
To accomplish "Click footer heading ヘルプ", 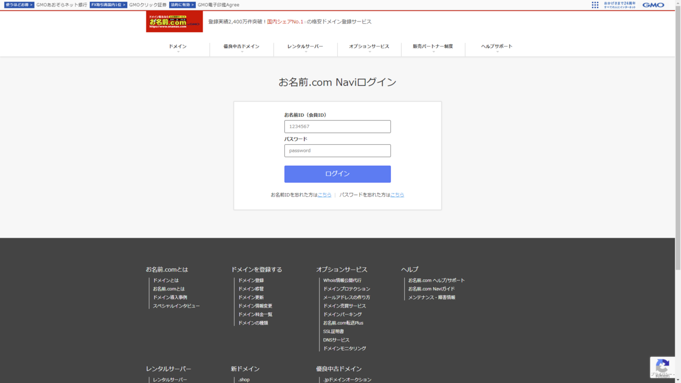I will click(410, 270).
